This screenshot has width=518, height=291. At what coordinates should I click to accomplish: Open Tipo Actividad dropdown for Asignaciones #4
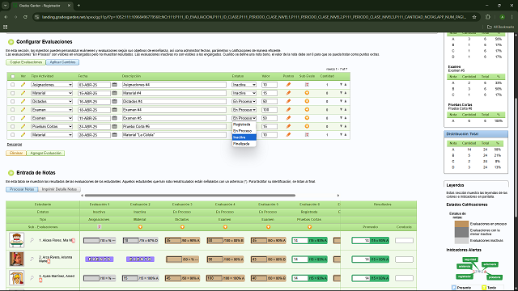52,85
